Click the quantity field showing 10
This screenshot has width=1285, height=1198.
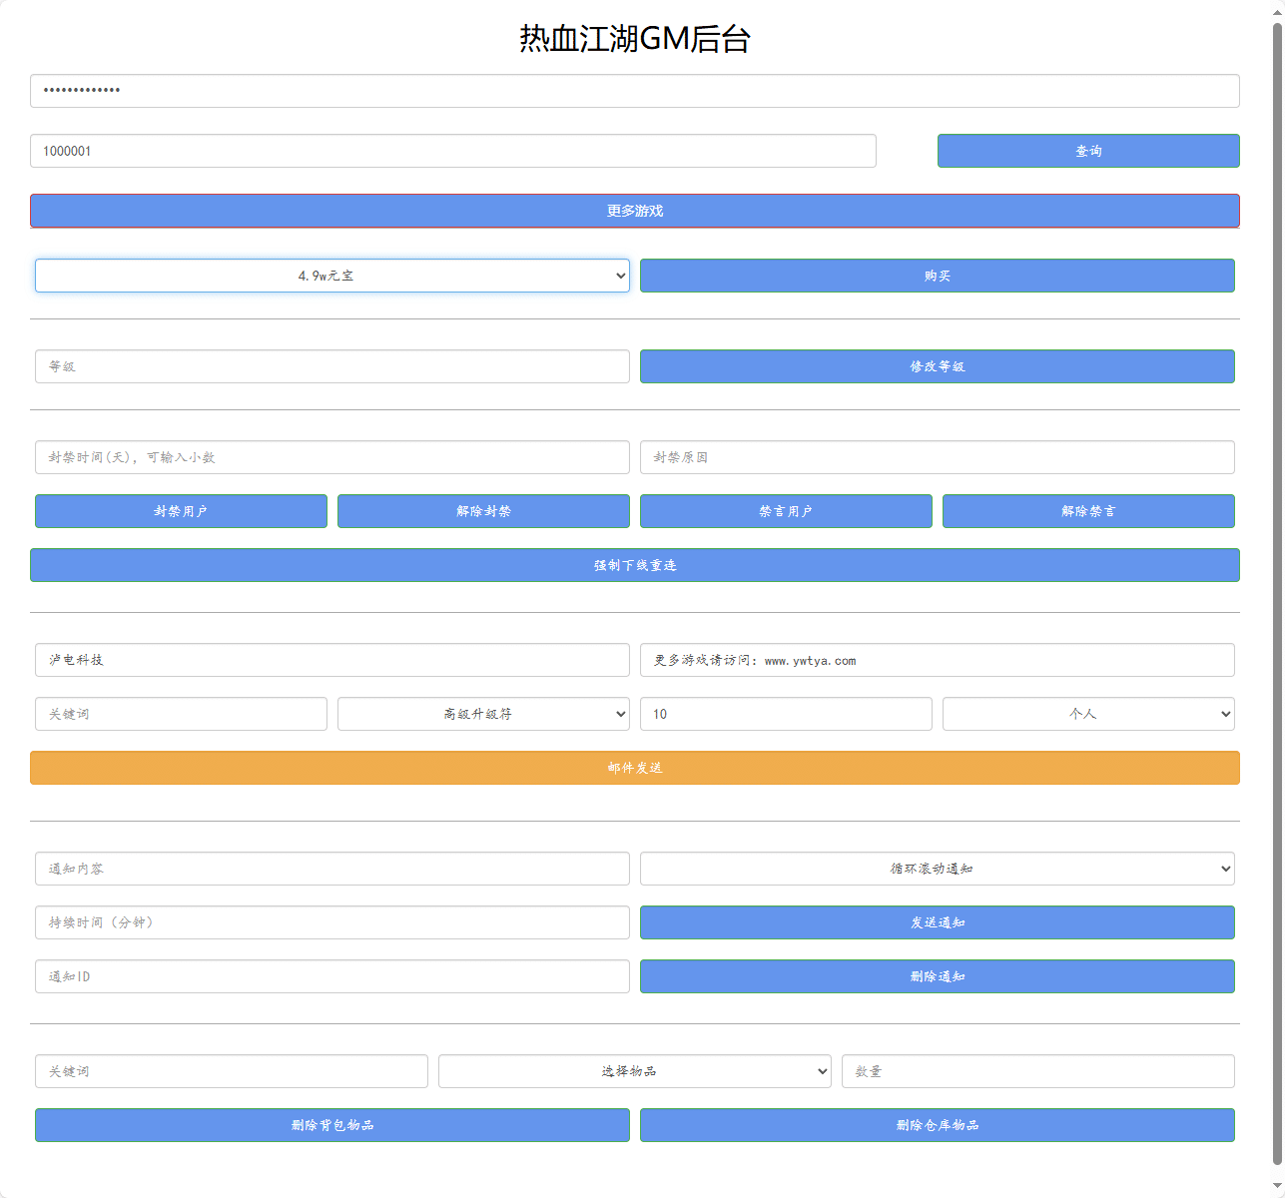(786, 714)
